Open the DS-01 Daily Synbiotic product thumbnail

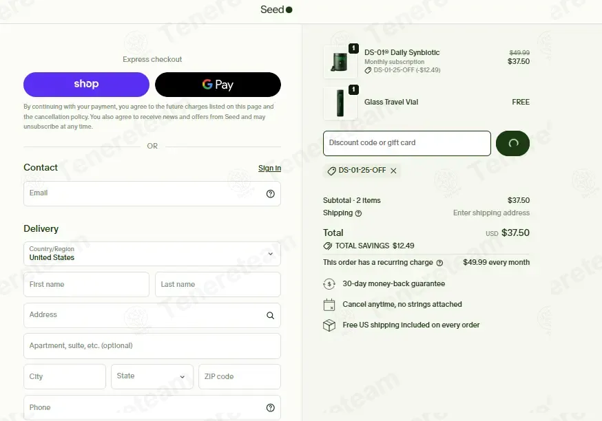(340, 62)
